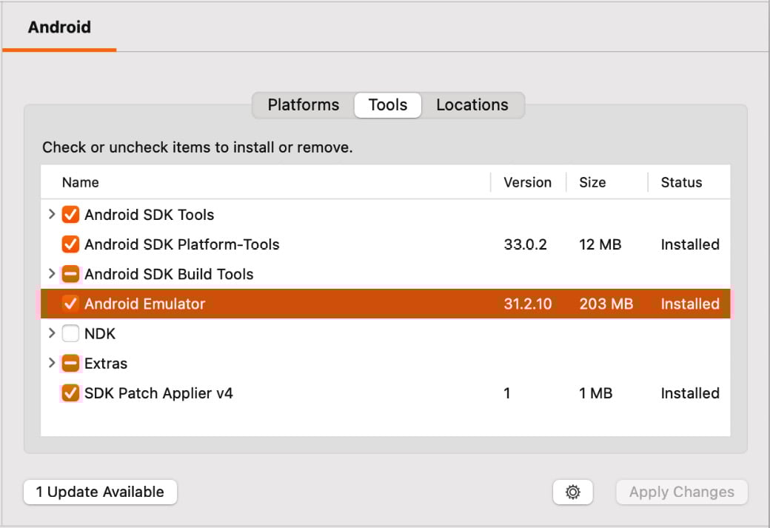The width and height of the screenshot is (770, 528).
Task: Switch to the Platforms tab
Action: click(303, 105)
